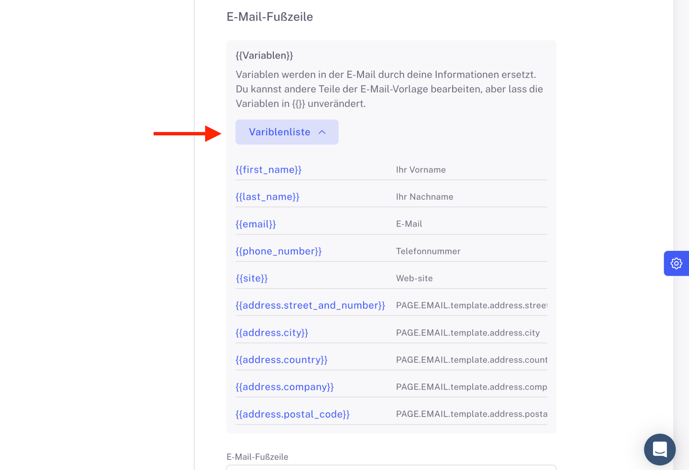Click the {{address.postal_code}} variable

[292, 414]
